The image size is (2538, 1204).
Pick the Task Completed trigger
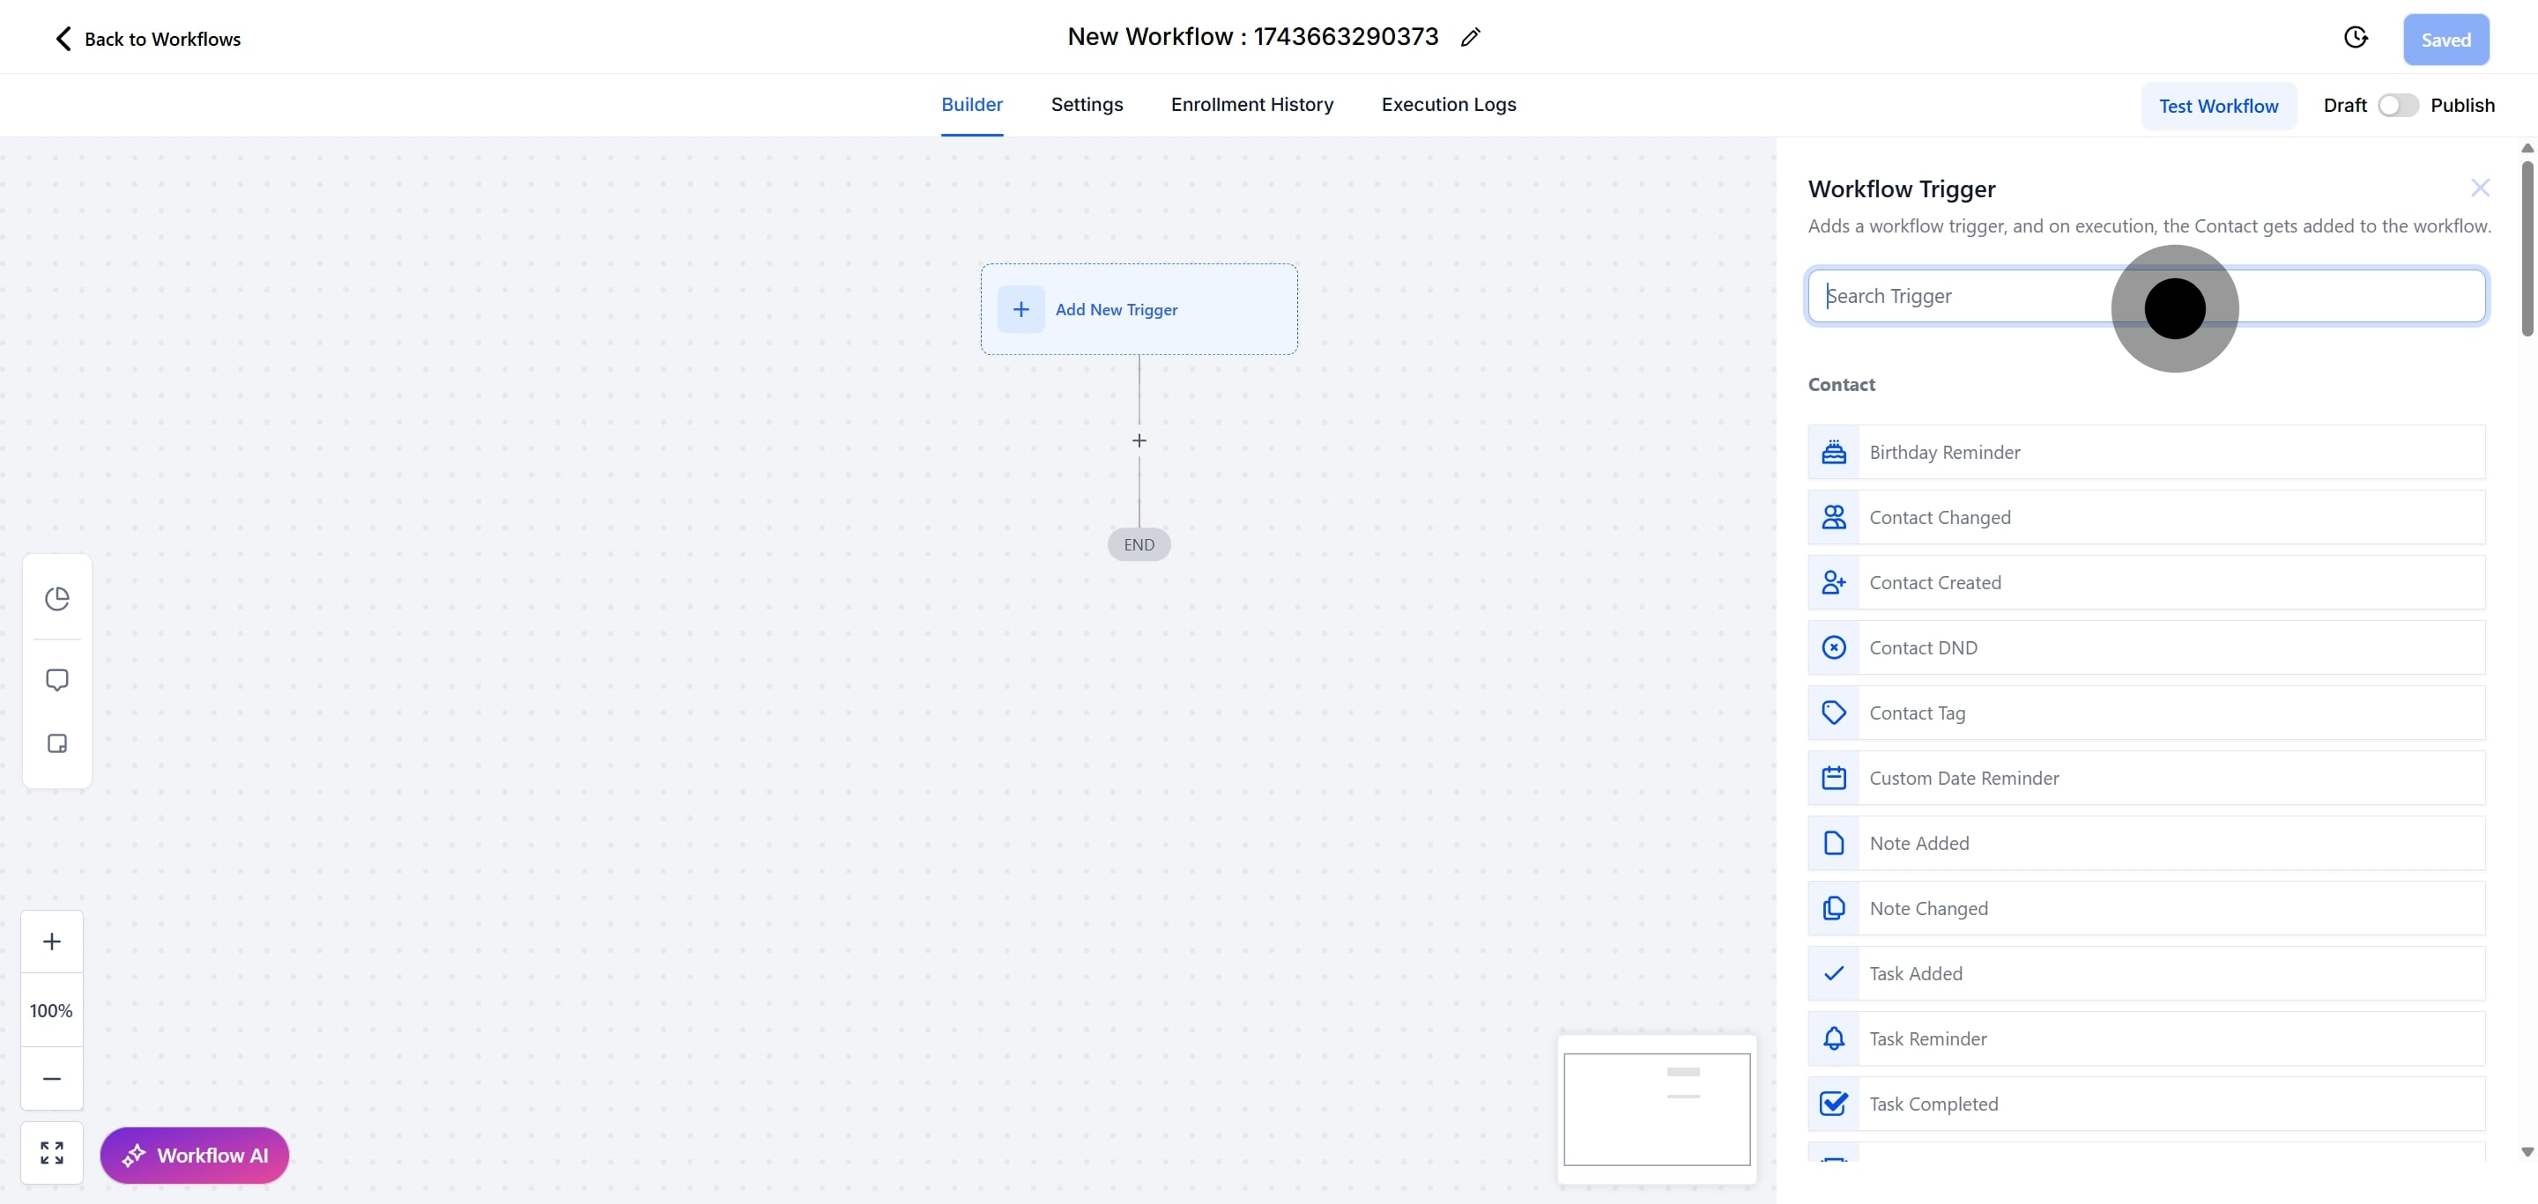pos(2146,1104)
